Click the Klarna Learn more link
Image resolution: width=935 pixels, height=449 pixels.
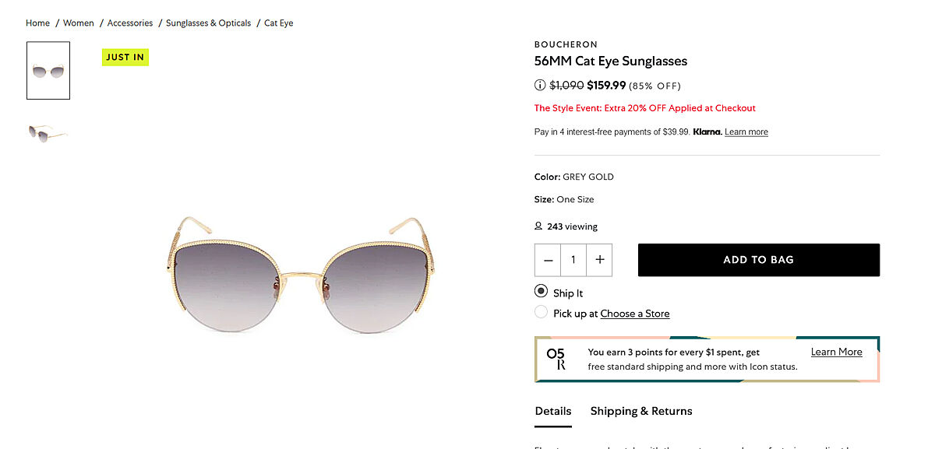pyautogui.click(x=746, y=132)
